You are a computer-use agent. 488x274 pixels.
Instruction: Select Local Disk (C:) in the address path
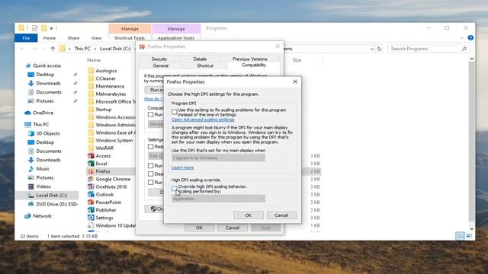tap(115, 49)
